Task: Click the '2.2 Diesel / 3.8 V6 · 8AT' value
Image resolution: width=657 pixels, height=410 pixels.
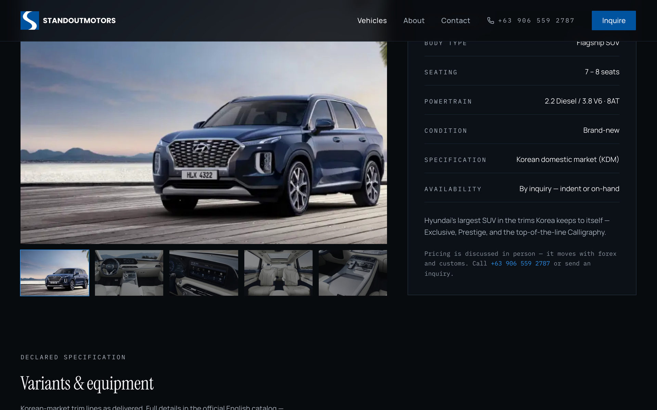Action: (582, 101)
